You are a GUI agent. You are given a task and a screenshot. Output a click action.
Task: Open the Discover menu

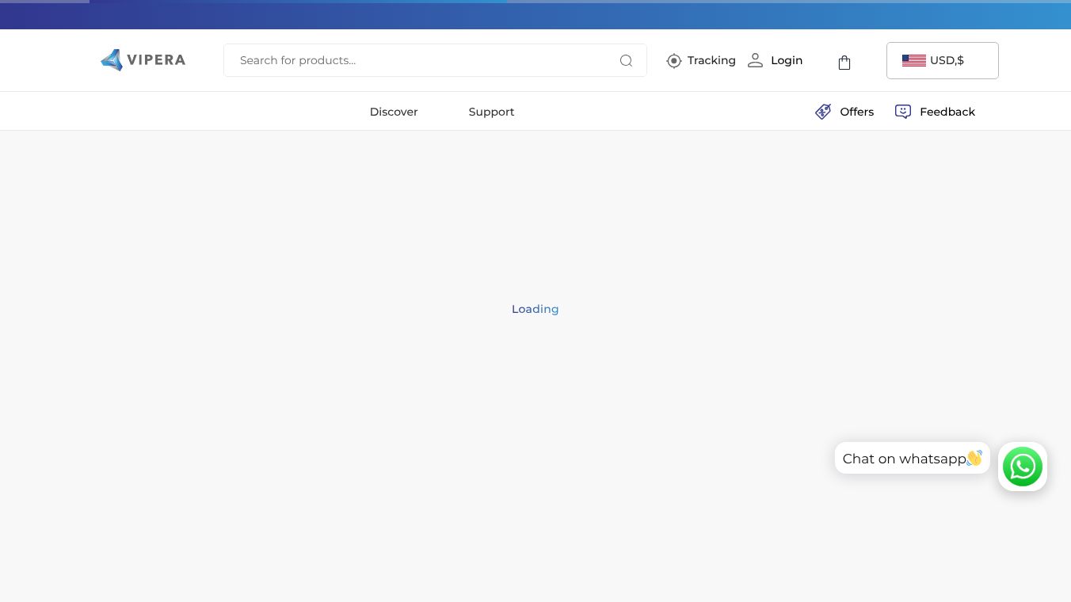point(394,112)
